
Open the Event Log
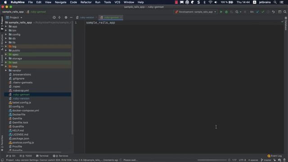click(x=274, y=156)
